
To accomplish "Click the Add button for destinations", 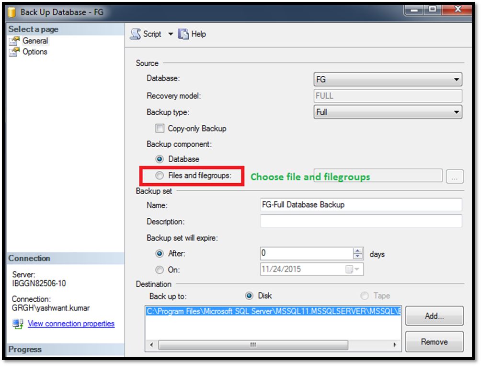I will (x=434, y=316).
